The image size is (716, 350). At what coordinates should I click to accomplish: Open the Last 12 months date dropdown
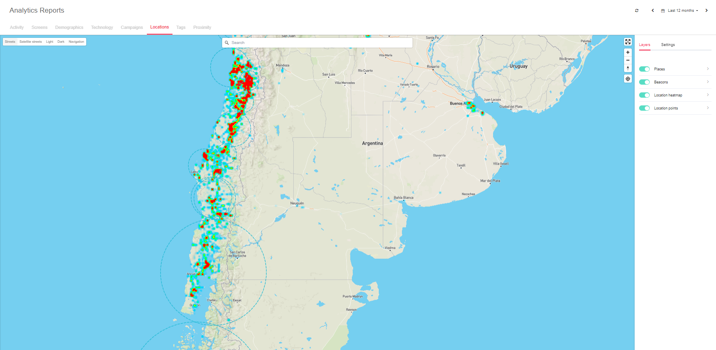pyautogui.click(x=680, y=11)
